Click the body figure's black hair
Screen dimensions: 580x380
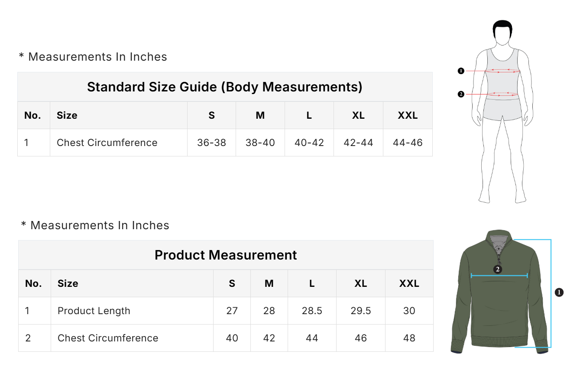point(502,27)
